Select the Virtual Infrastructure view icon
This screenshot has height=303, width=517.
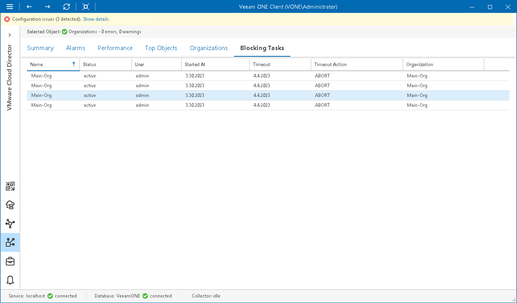tap(10, 186)
